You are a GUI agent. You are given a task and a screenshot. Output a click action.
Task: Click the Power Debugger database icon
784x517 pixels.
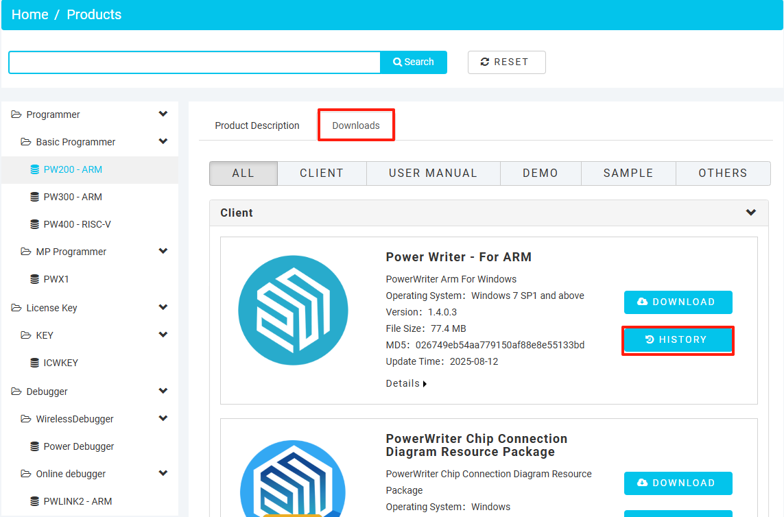[34, 446]
